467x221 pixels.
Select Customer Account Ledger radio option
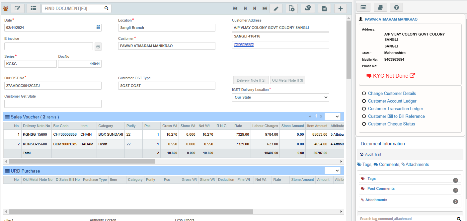coord(364,101)
